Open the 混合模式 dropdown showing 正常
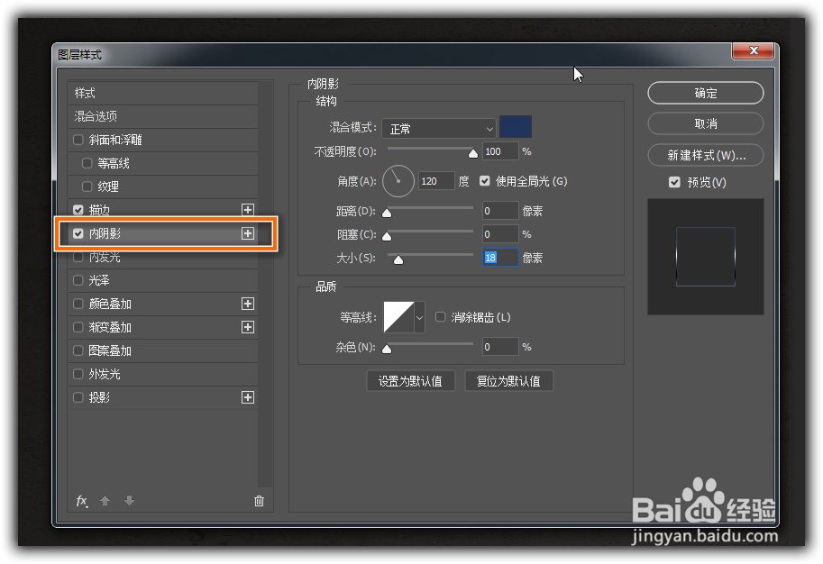The image size is (823, 564). coord(439,127)
